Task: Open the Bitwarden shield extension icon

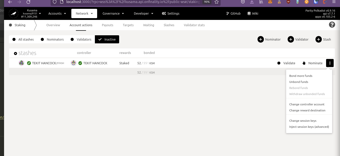Action: click(316, 2)
